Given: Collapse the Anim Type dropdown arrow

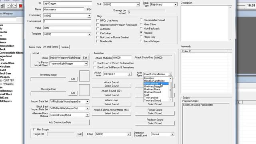Looking at the screenshot, I should pos(170,74).
